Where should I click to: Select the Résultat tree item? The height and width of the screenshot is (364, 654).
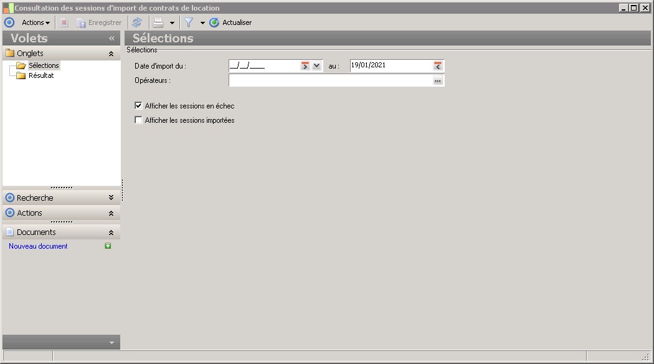(41, 75)
